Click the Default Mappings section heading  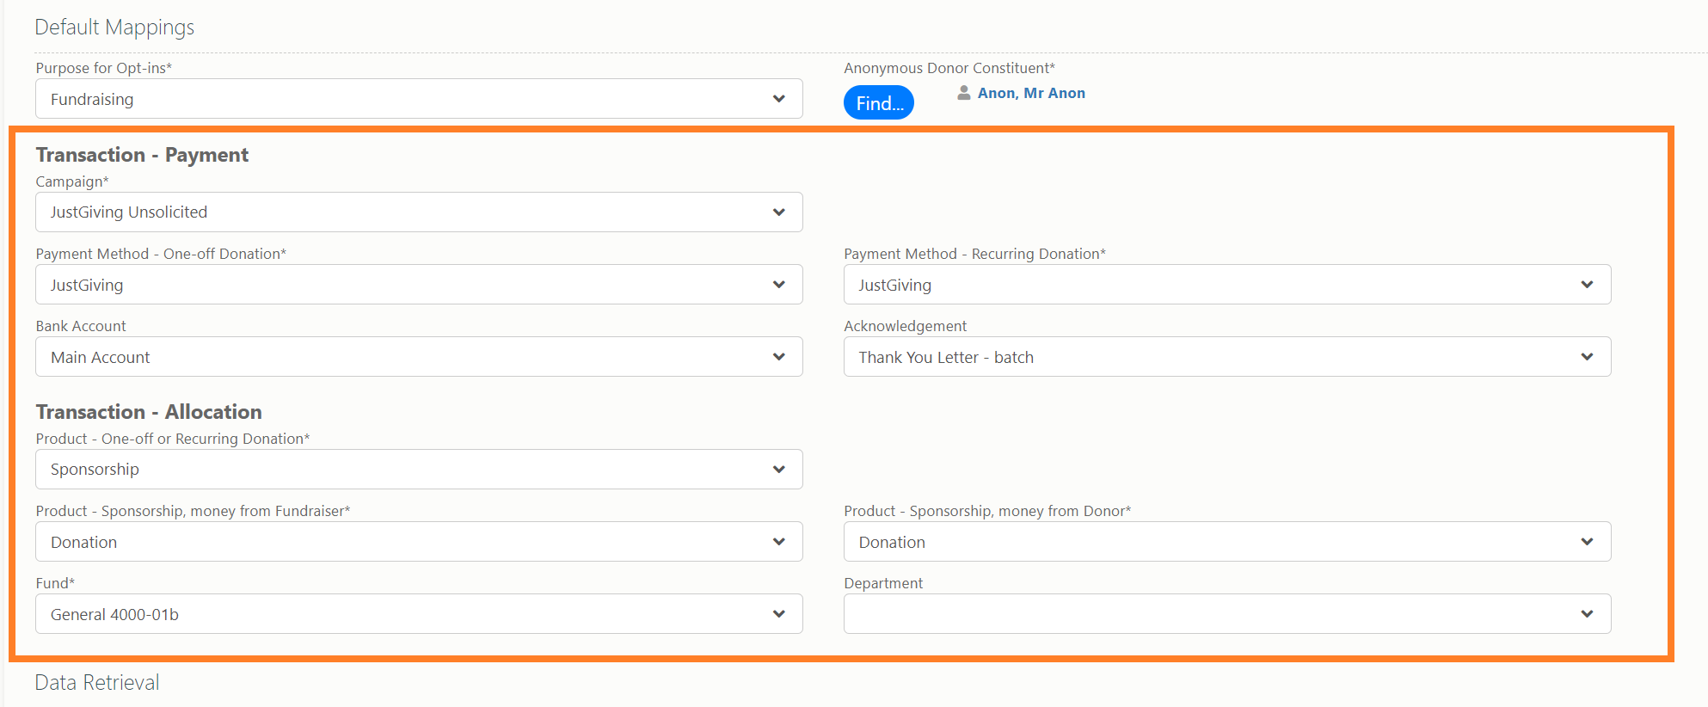tap(114, 28)
